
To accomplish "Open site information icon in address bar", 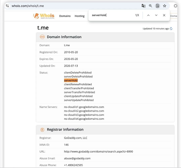I will click(x=7, y=6).
